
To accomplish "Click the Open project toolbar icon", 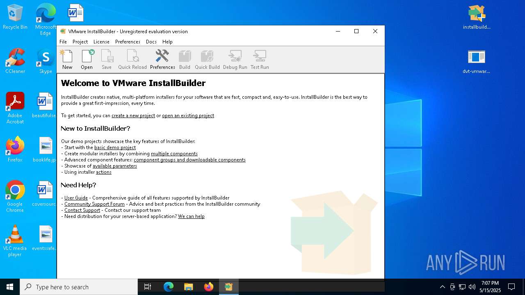I will (x=87, y=60).
